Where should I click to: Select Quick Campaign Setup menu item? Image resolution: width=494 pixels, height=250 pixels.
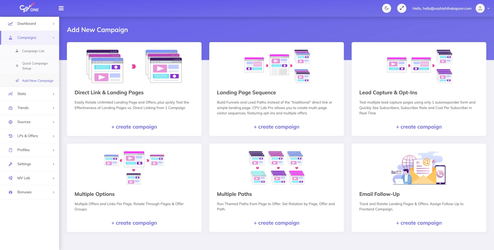pos(35,66)
